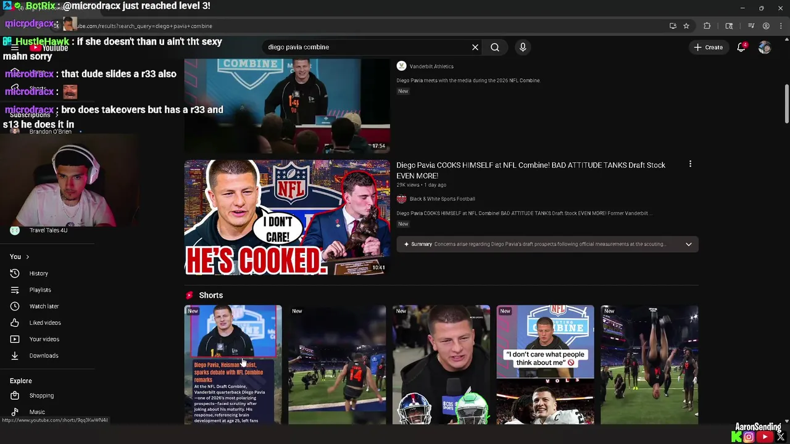Image resolution: width=790 pixels, height=444 pixels.
Task: Click the Explore heading in sidebar
Action: (20, 380)
